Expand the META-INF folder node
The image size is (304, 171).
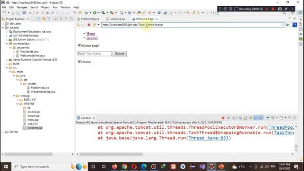[x=18, y=100]
